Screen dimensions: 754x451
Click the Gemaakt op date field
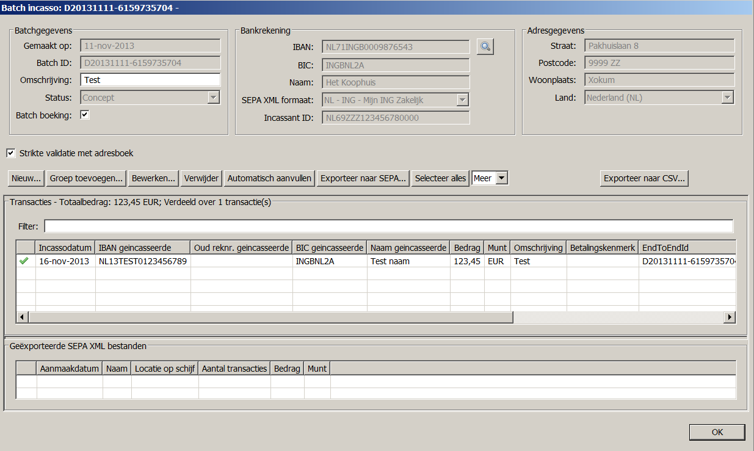(x=150, y=46)
